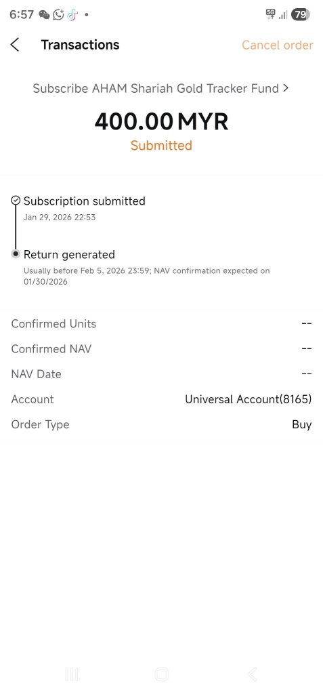Open Android recent apps navigation button
This screenshot has height=694, width=323.
[72, 674]
